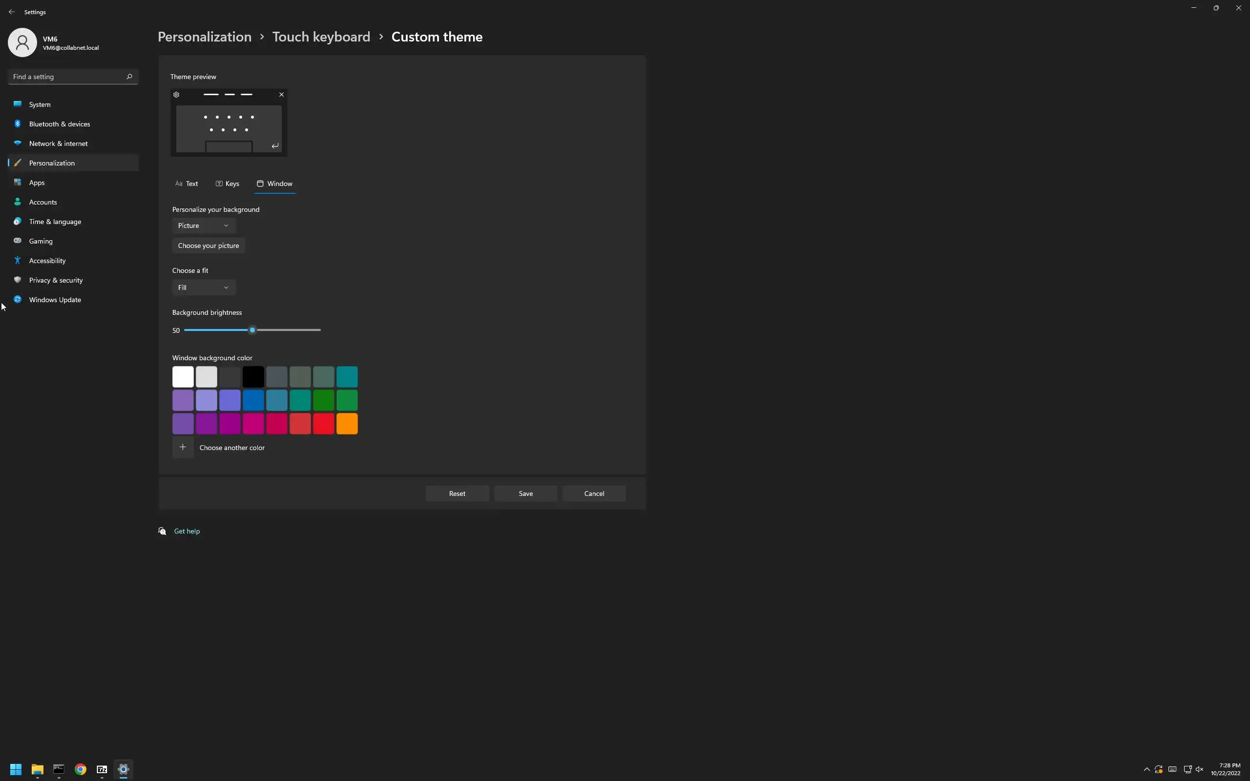
Task: Click the Get help icon
Action: tap(162, 531)
